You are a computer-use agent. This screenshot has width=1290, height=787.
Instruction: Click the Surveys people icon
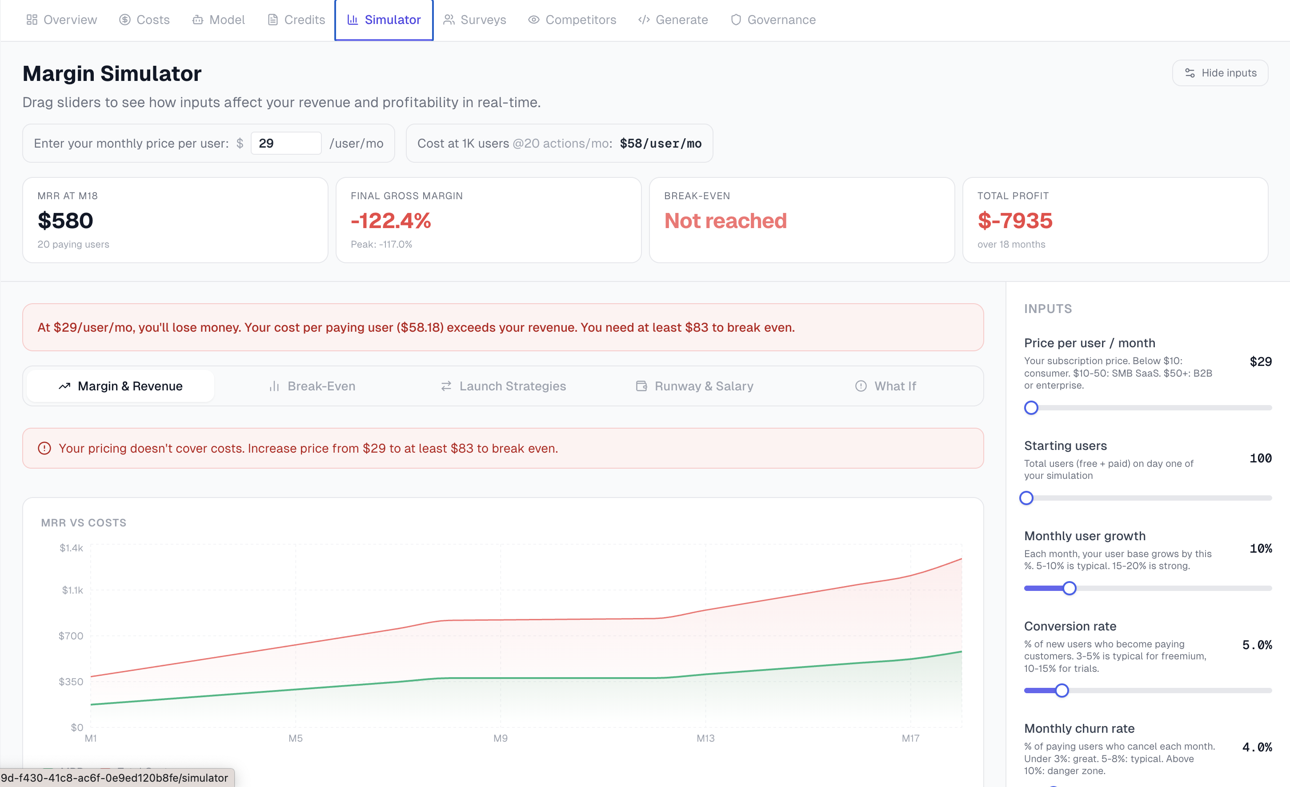tap(449, 20)
